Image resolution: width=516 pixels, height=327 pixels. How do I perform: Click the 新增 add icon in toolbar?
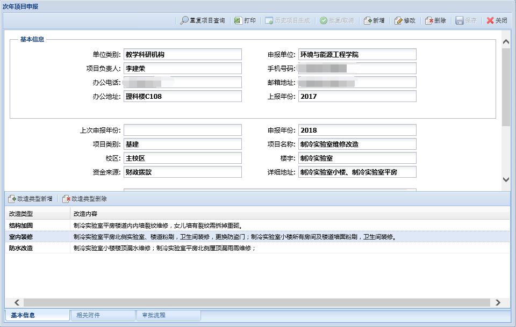368,20
